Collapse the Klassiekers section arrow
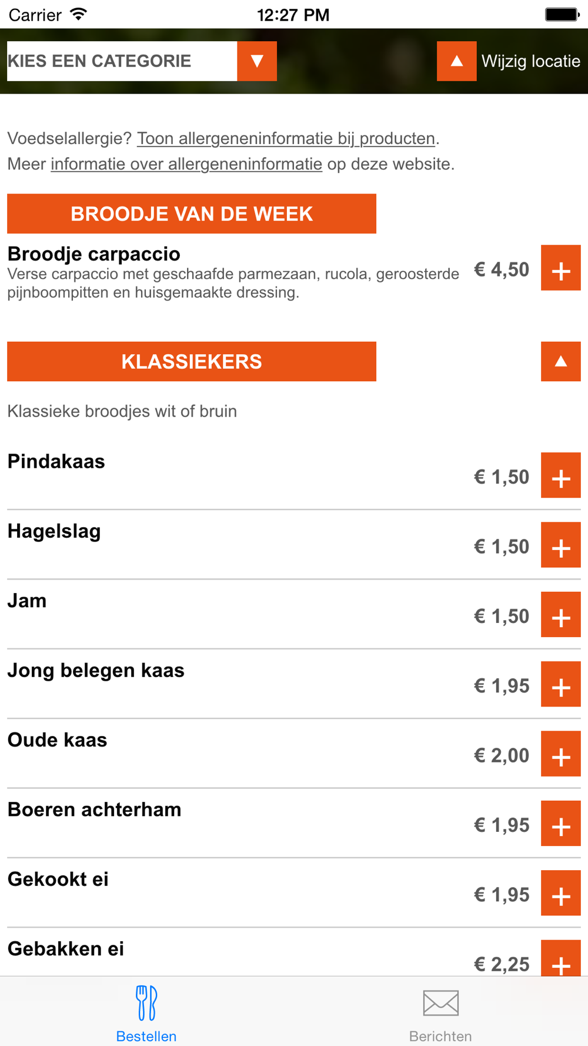The width and height of the screenshot is (588, 1046). coord(560,361)
